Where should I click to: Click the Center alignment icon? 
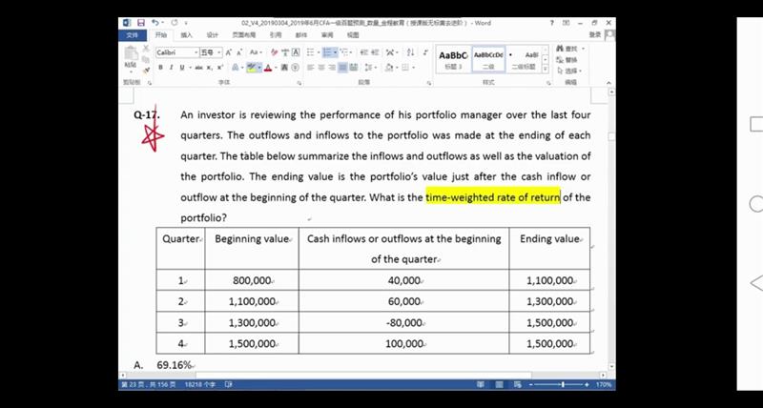click(321, 68)
